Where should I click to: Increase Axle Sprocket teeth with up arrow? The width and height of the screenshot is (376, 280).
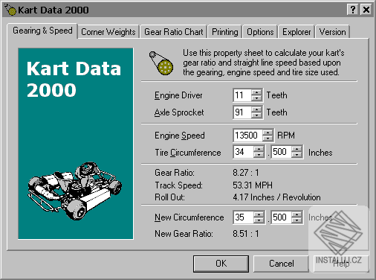(x=256, y=109)
